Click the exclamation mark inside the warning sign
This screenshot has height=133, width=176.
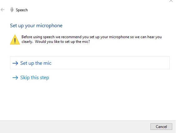pos(15,40)
